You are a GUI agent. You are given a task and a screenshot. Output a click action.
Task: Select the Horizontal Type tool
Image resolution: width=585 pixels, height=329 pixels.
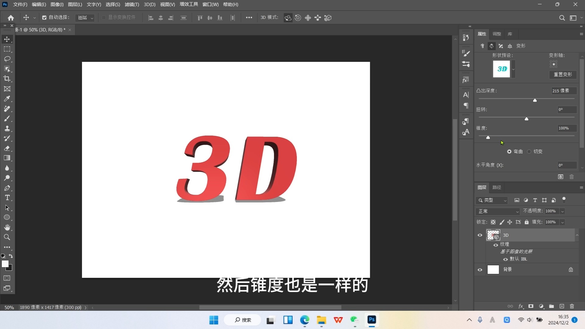[7, 198]
